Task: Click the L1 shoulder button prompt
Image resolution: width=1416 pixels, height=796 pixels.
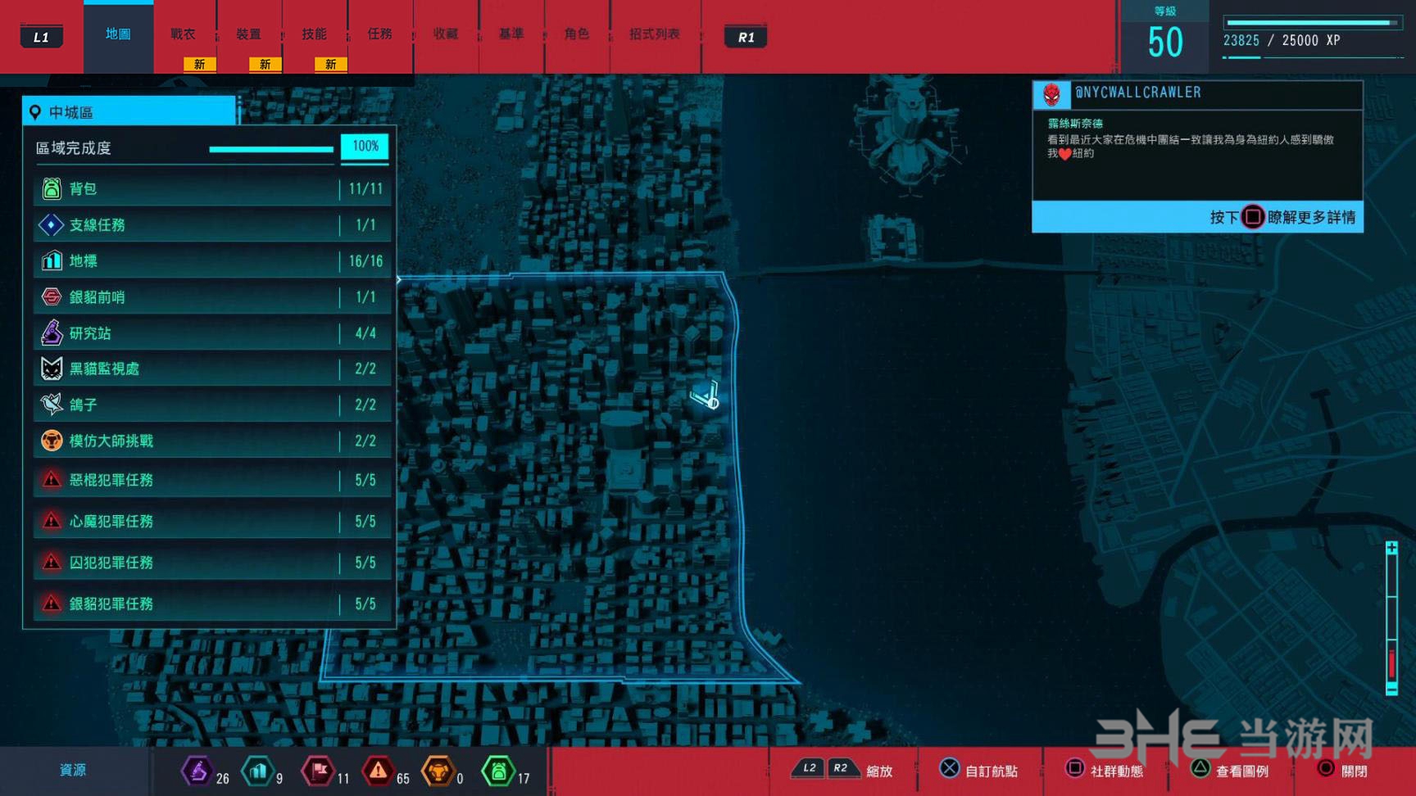Action: coord(41,37)
